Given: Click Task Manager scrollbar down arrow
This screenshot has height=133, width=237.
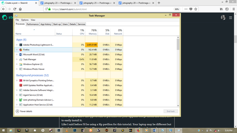Looking at the screenshot, I should click(x=178, y=106).
